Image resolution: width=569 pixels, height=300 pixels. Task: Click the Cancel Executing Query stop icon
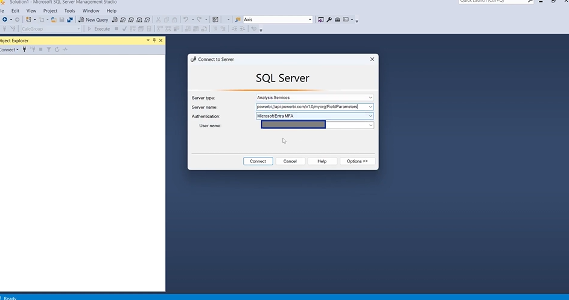(116, 29)
